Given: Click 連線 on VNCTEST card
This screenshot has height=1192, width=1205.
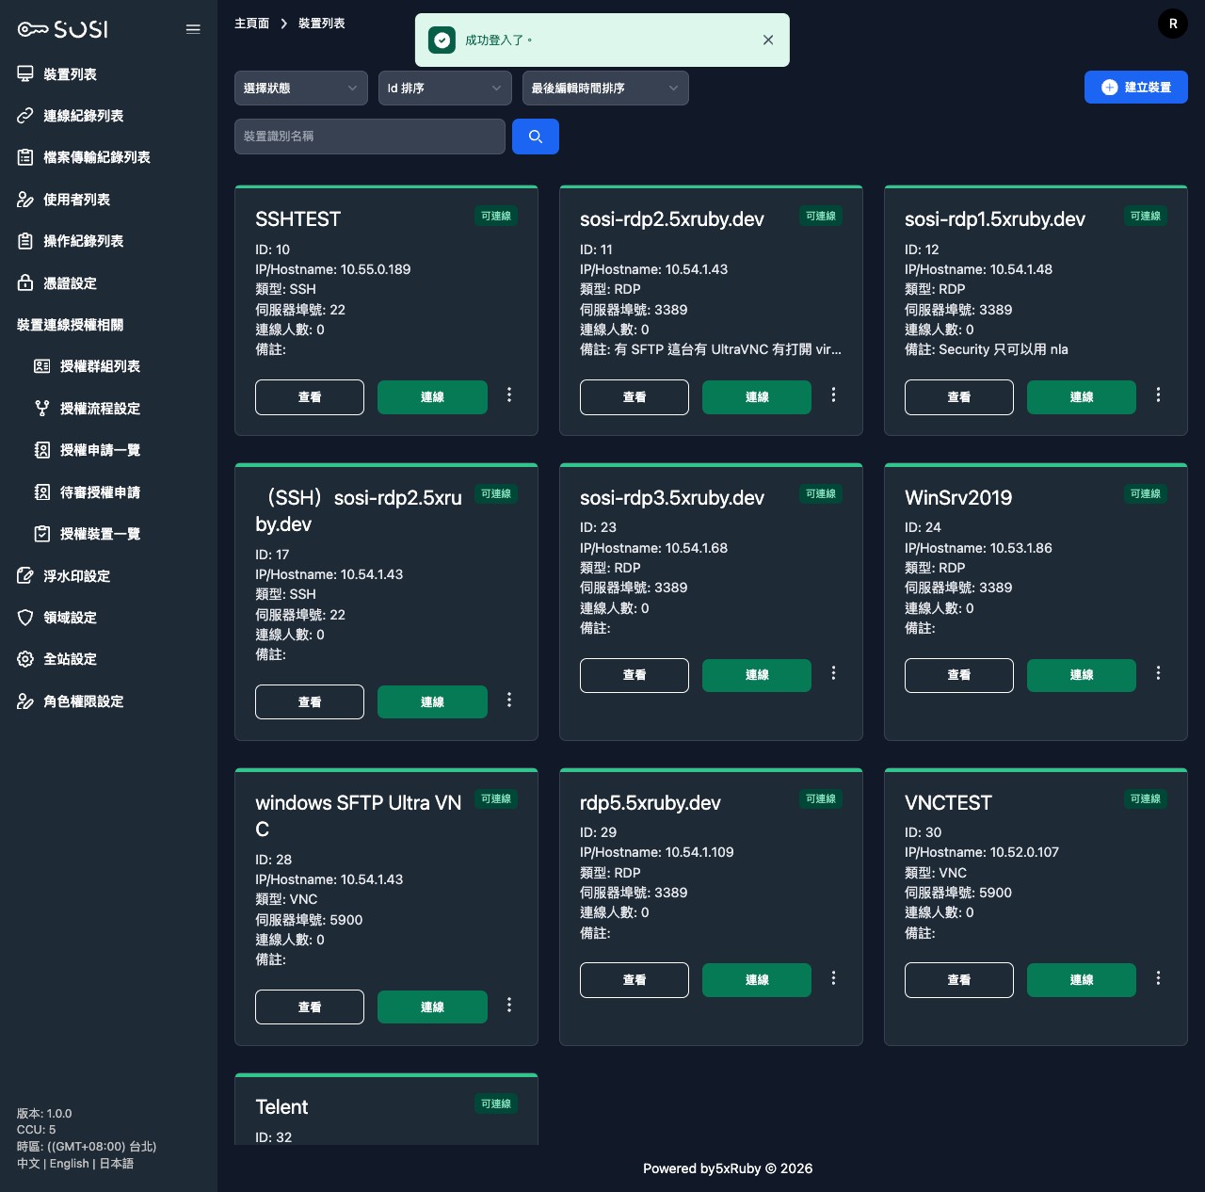Looking at the screenshot, I should 1082,980.
